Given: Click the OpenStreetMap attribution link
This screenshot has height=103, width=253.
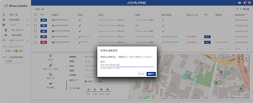Looking at the screenshot, I should [x=236, y=98].
